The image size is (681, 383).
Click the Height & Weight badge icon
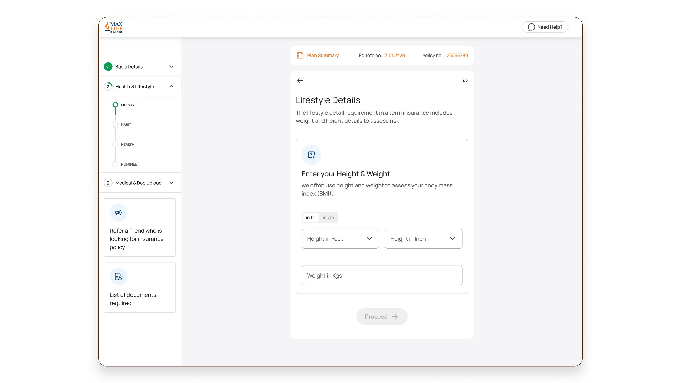pyautogui.click(x=311, y=154)
